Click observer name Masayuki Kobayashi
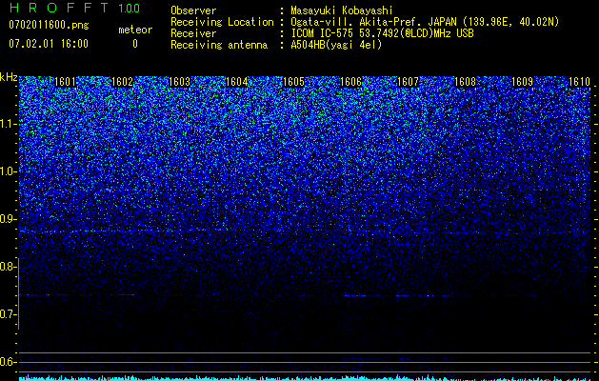Screen dimensions: 599x381 click(x=342, y=10)
